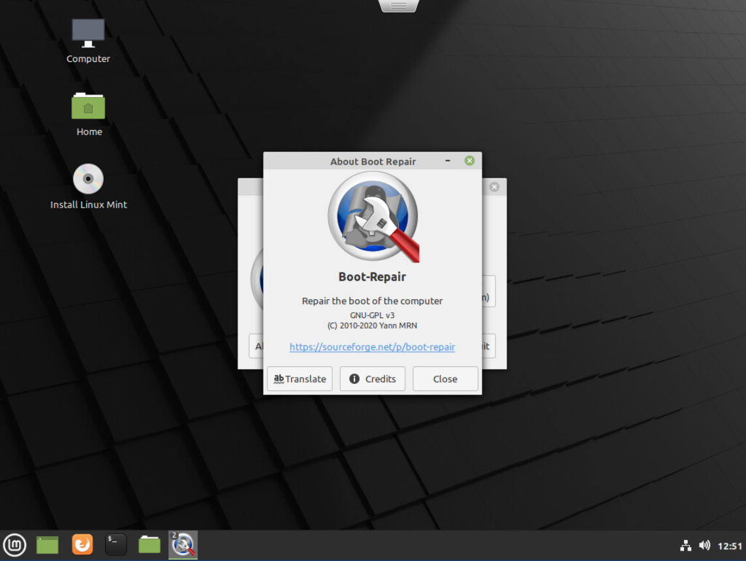The height and width of the screenshot is (561, 746).
Task: Show the Credits for Boot-Repair
Action: pyautogui.click(x=373, y=379)
